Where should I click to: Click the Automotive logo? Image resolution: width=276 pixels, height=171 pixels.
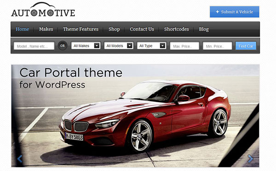tap(43, 10)
